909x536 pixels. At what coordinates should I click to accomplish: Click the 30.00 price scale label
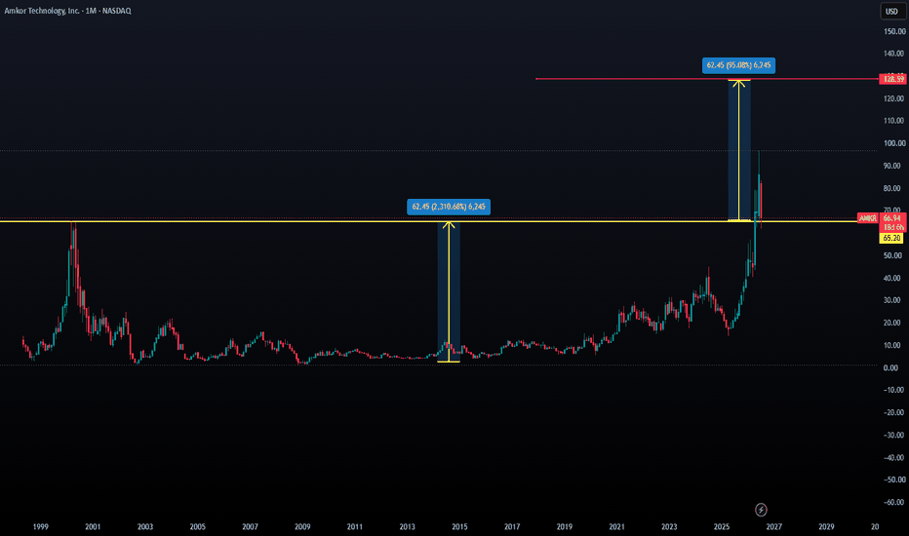894,300
